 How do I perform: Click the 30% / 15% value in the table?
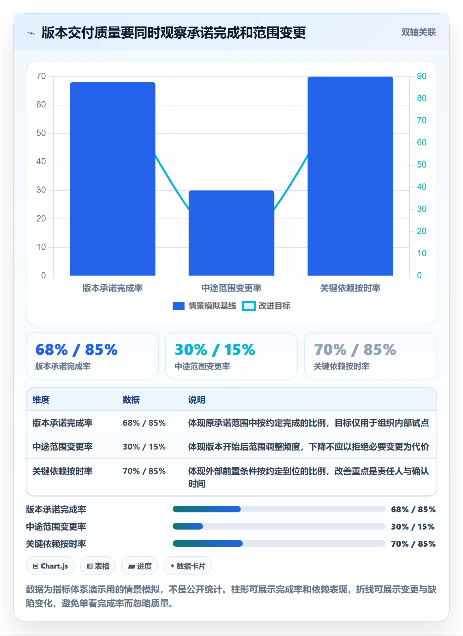pos(144,447)
